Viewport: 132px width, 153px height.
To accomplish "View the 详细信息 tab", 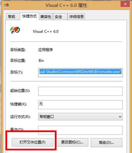I will 76,17.
